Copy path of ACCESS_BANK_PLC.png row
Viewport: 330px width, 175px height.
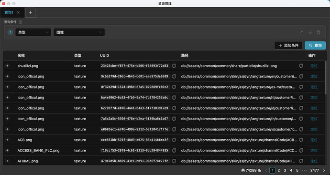coord(301,151)
